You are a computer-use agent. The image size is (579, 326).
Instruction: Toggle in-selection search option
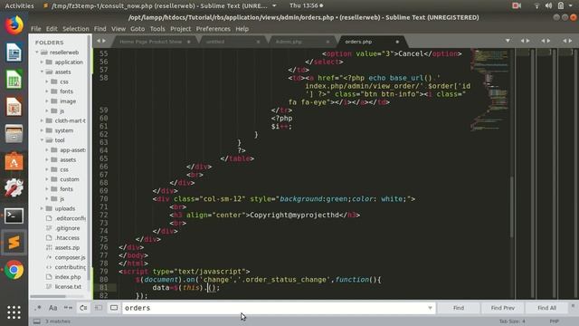(x=99, y=308)
